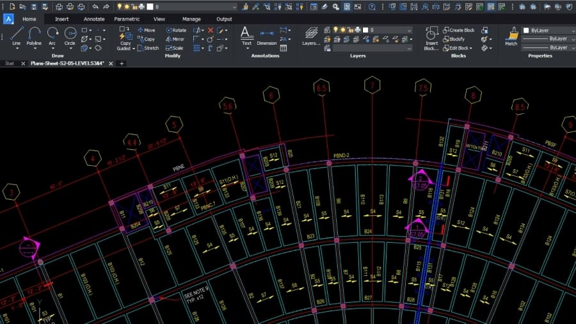Toggle layer lock in Layers panel
The height and width of the screenshot is (324, 576).
click(350, 29)
